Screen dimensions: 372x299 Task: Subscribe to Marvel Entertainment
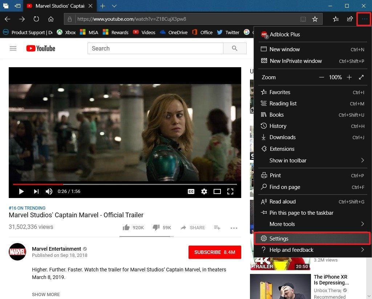(215, 252)
